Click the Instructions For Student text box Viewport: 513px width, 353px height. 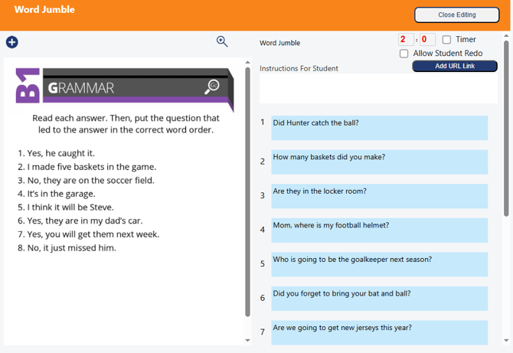(378, 88)
